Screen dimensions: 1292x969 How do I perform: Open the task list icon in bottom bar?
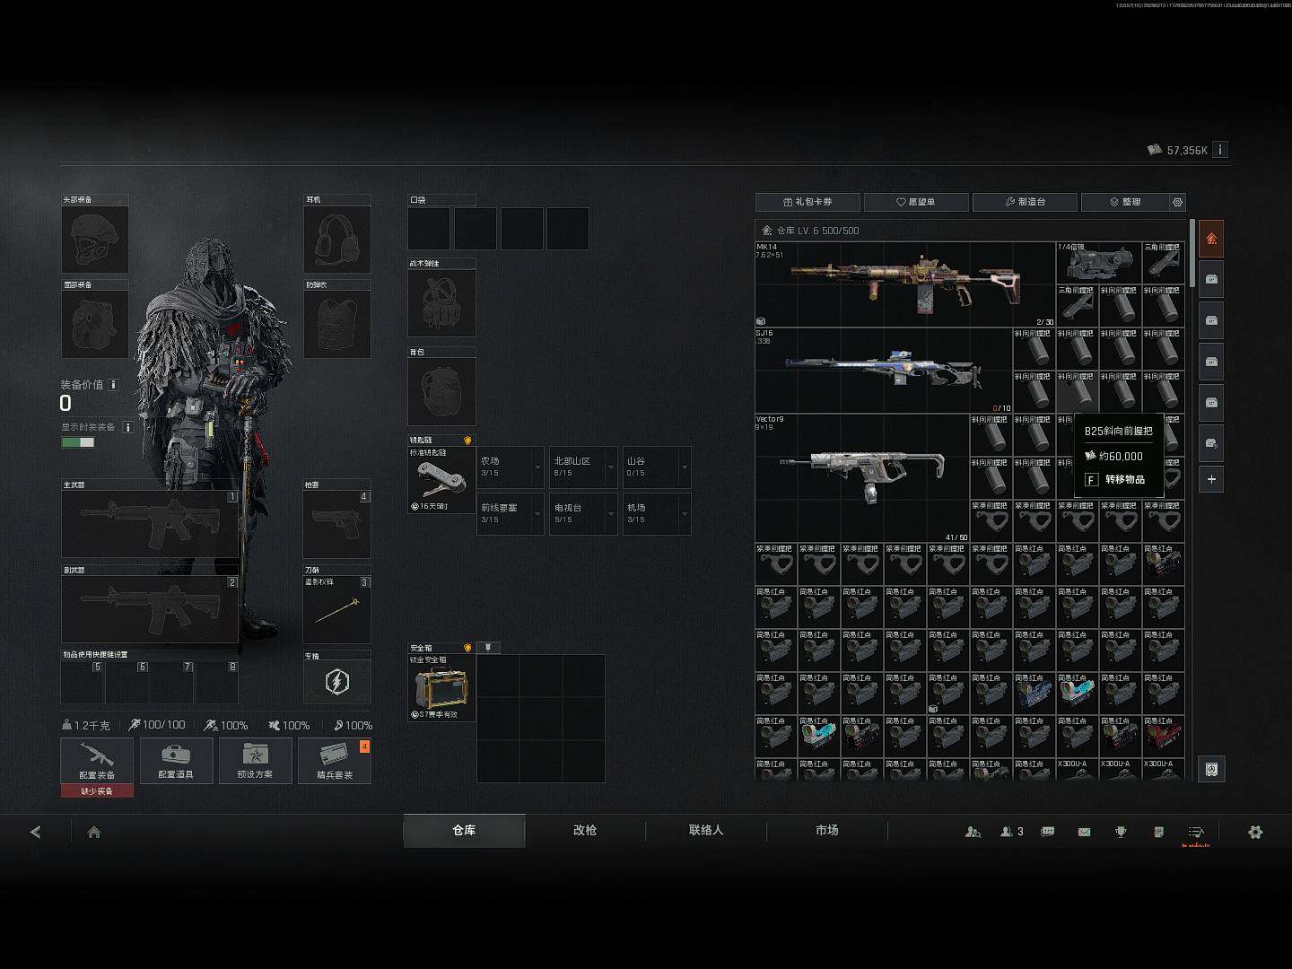[1196, 832]
